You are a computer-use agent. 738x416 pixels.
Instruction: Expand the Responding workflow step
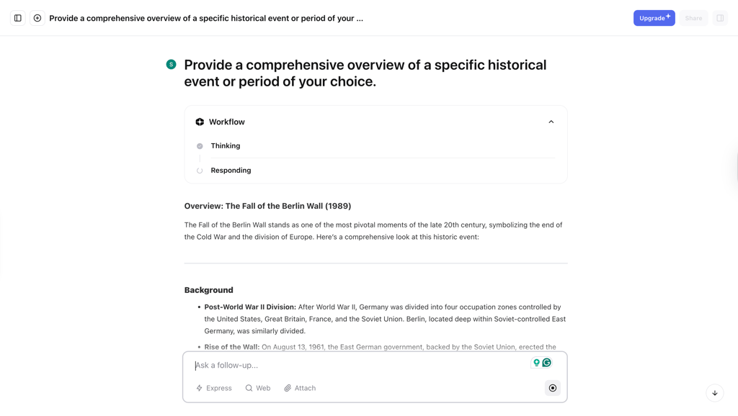coord(231,170)
